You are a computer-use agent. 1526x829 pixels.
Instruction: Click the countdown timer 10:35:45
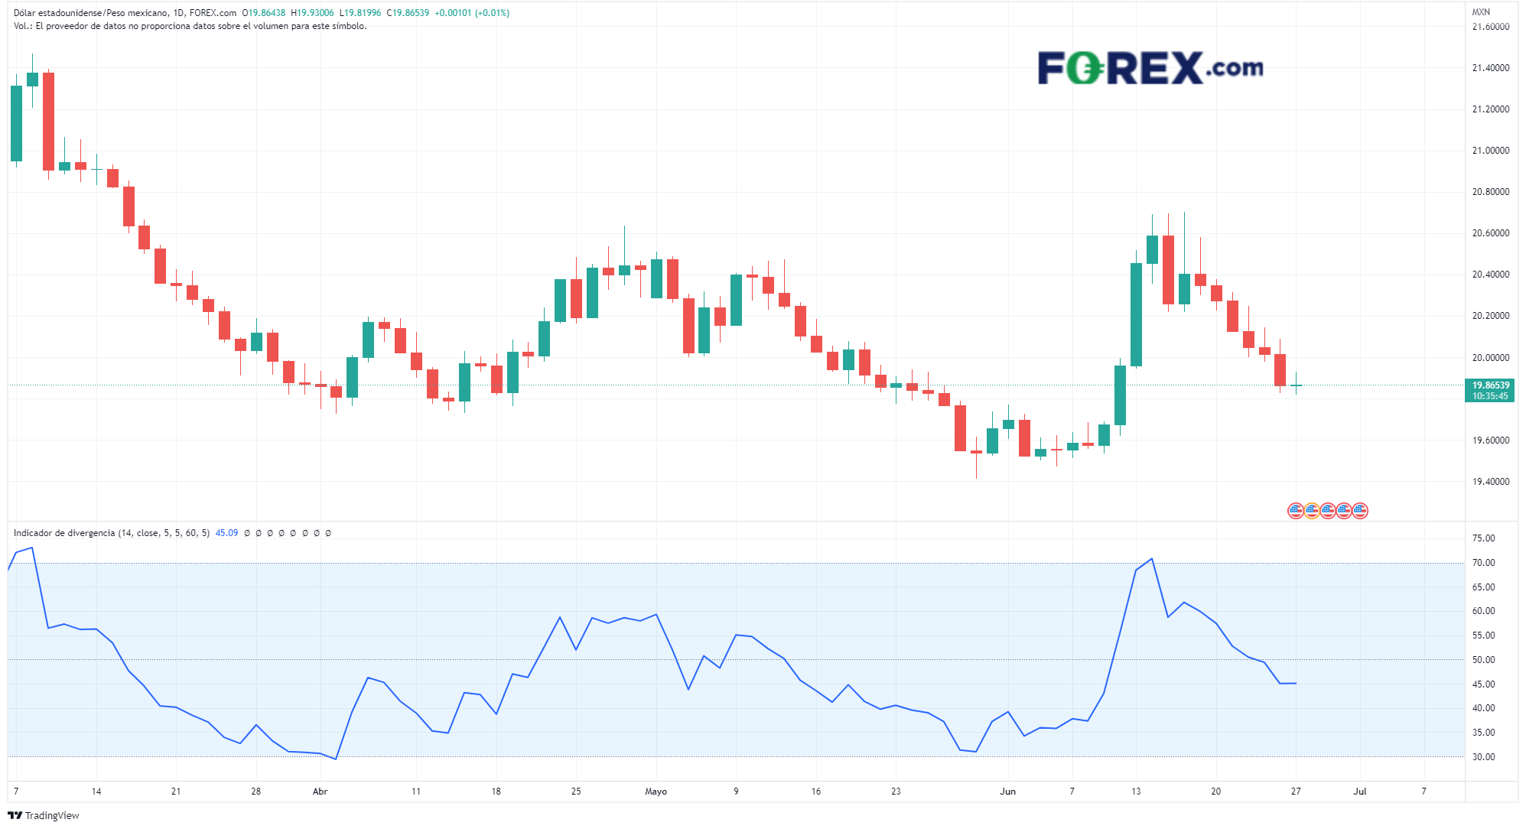tap(1491, 396)
